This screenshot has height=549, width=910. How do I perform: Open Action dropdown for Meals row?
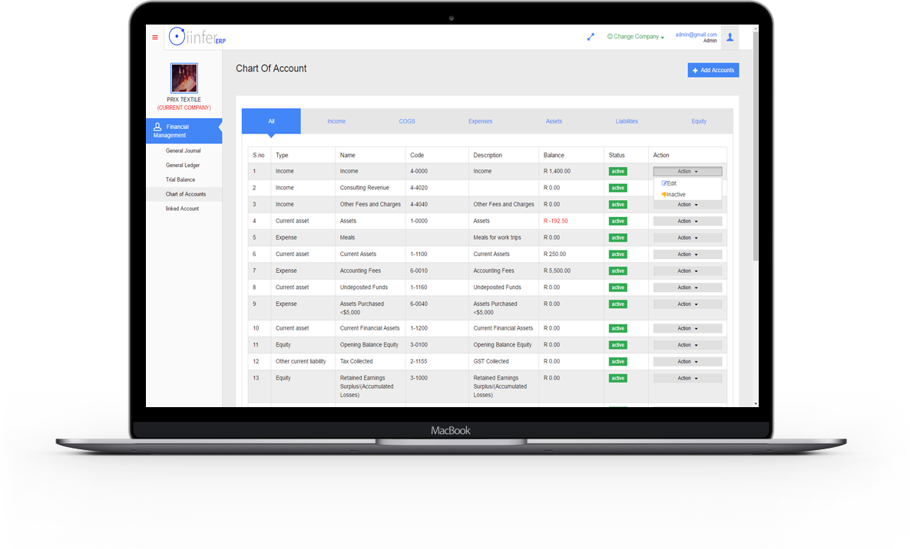688,238
